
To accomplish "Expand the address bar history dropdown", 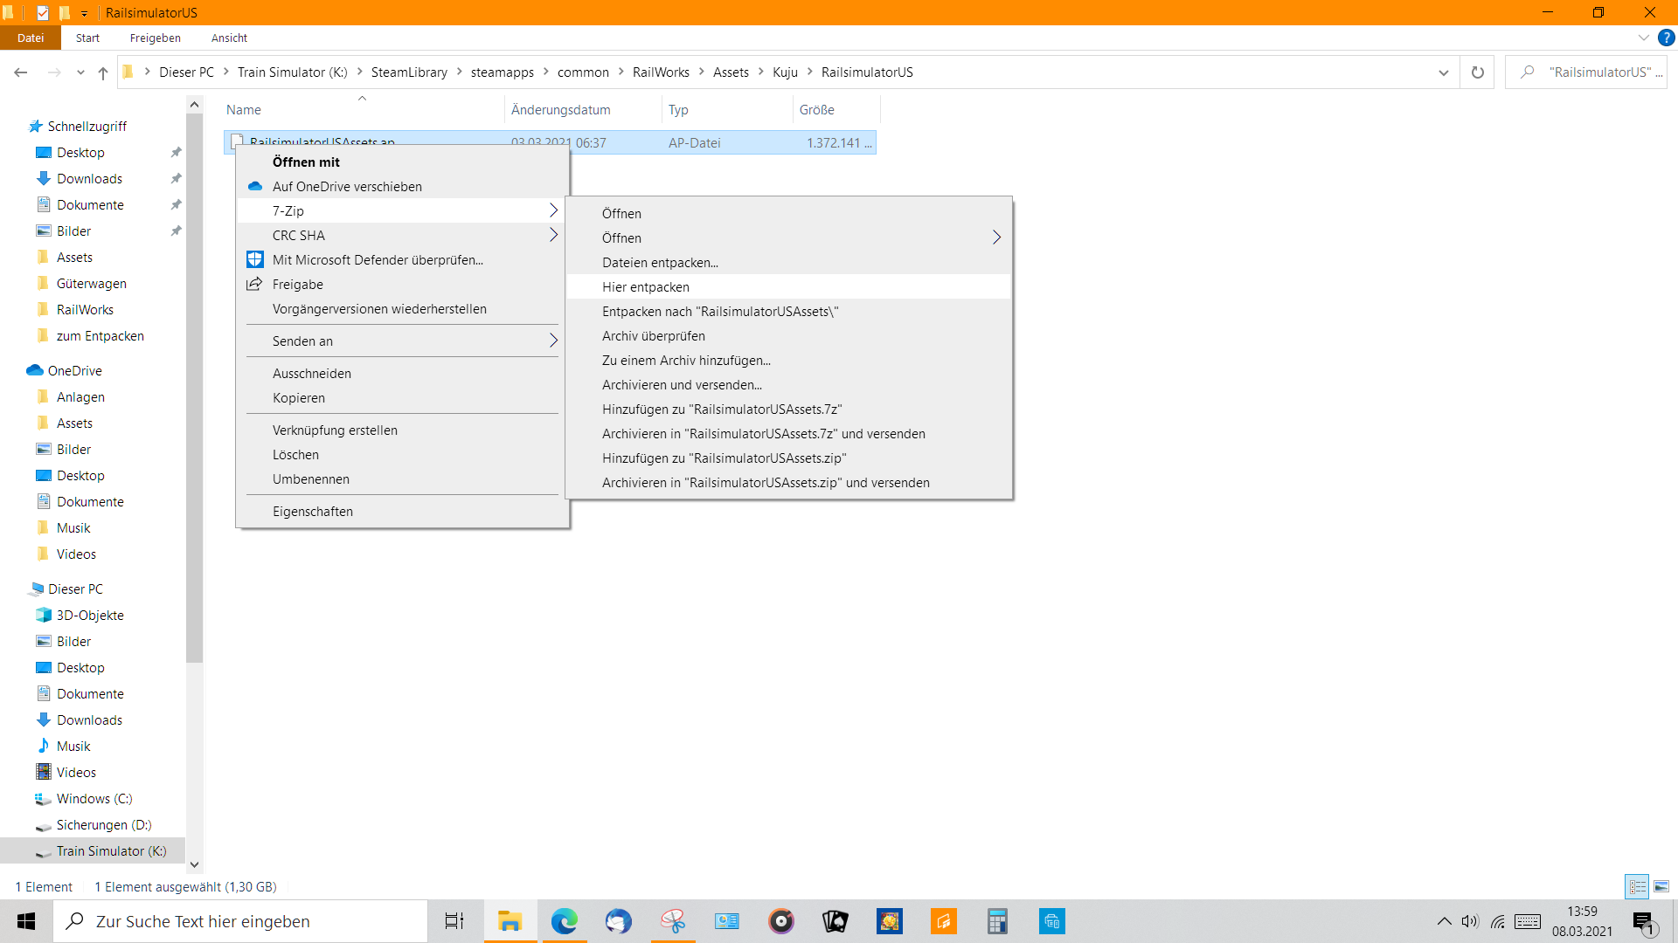I will point(1443,72).
